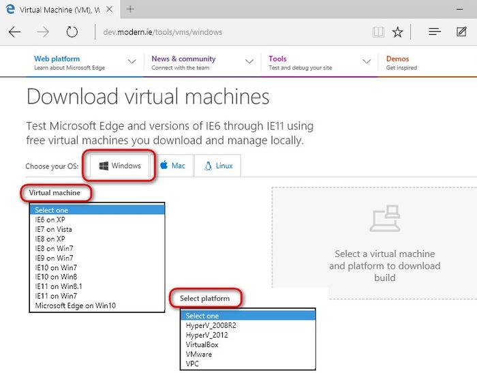
Task: Refresh the page with the reload icon
Action: click(72, 32)
